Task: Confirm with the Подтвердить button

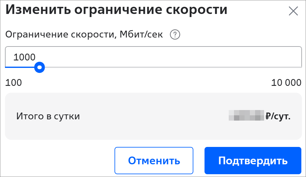Action: (253, 161)
